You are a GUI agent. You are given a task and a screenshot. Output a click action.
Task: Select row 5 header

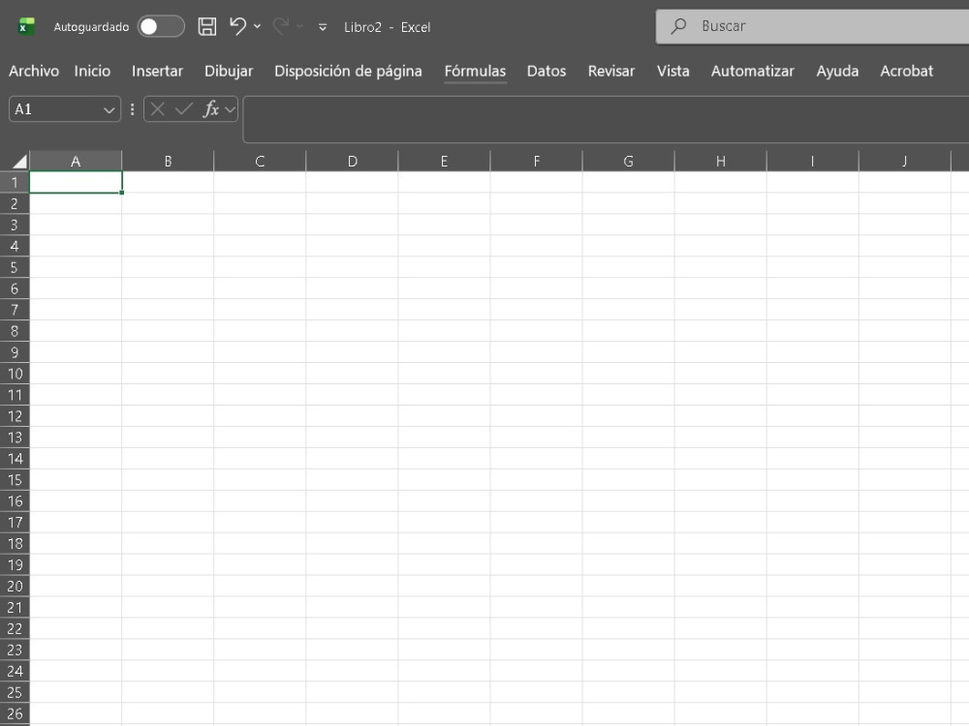[x=15, y=267]
